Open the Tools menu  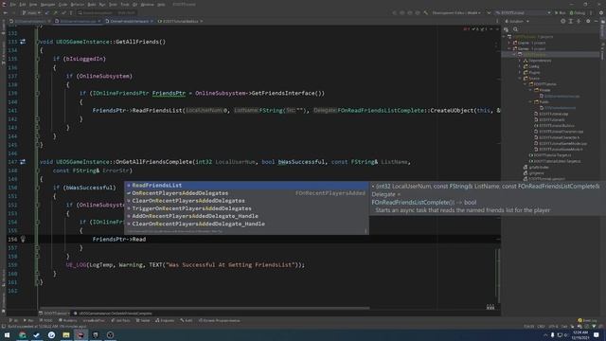click(x=124, y=5)
